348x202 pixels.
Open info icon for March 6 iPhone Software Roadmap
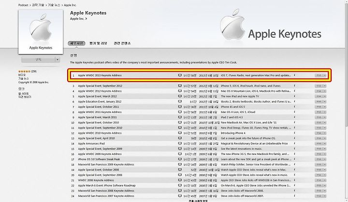tap(294, 186)
